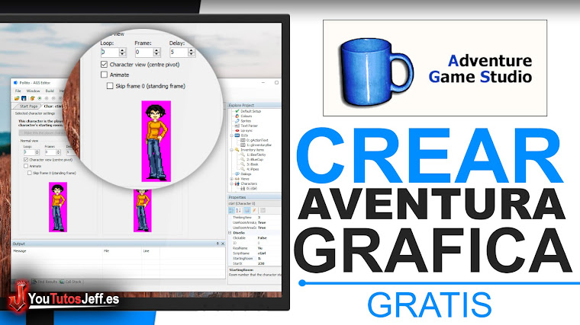This screenshot has height=325, width=580.
Task: Toggle Character view checkbox in editor pane
Action: [x=26, y=160]
